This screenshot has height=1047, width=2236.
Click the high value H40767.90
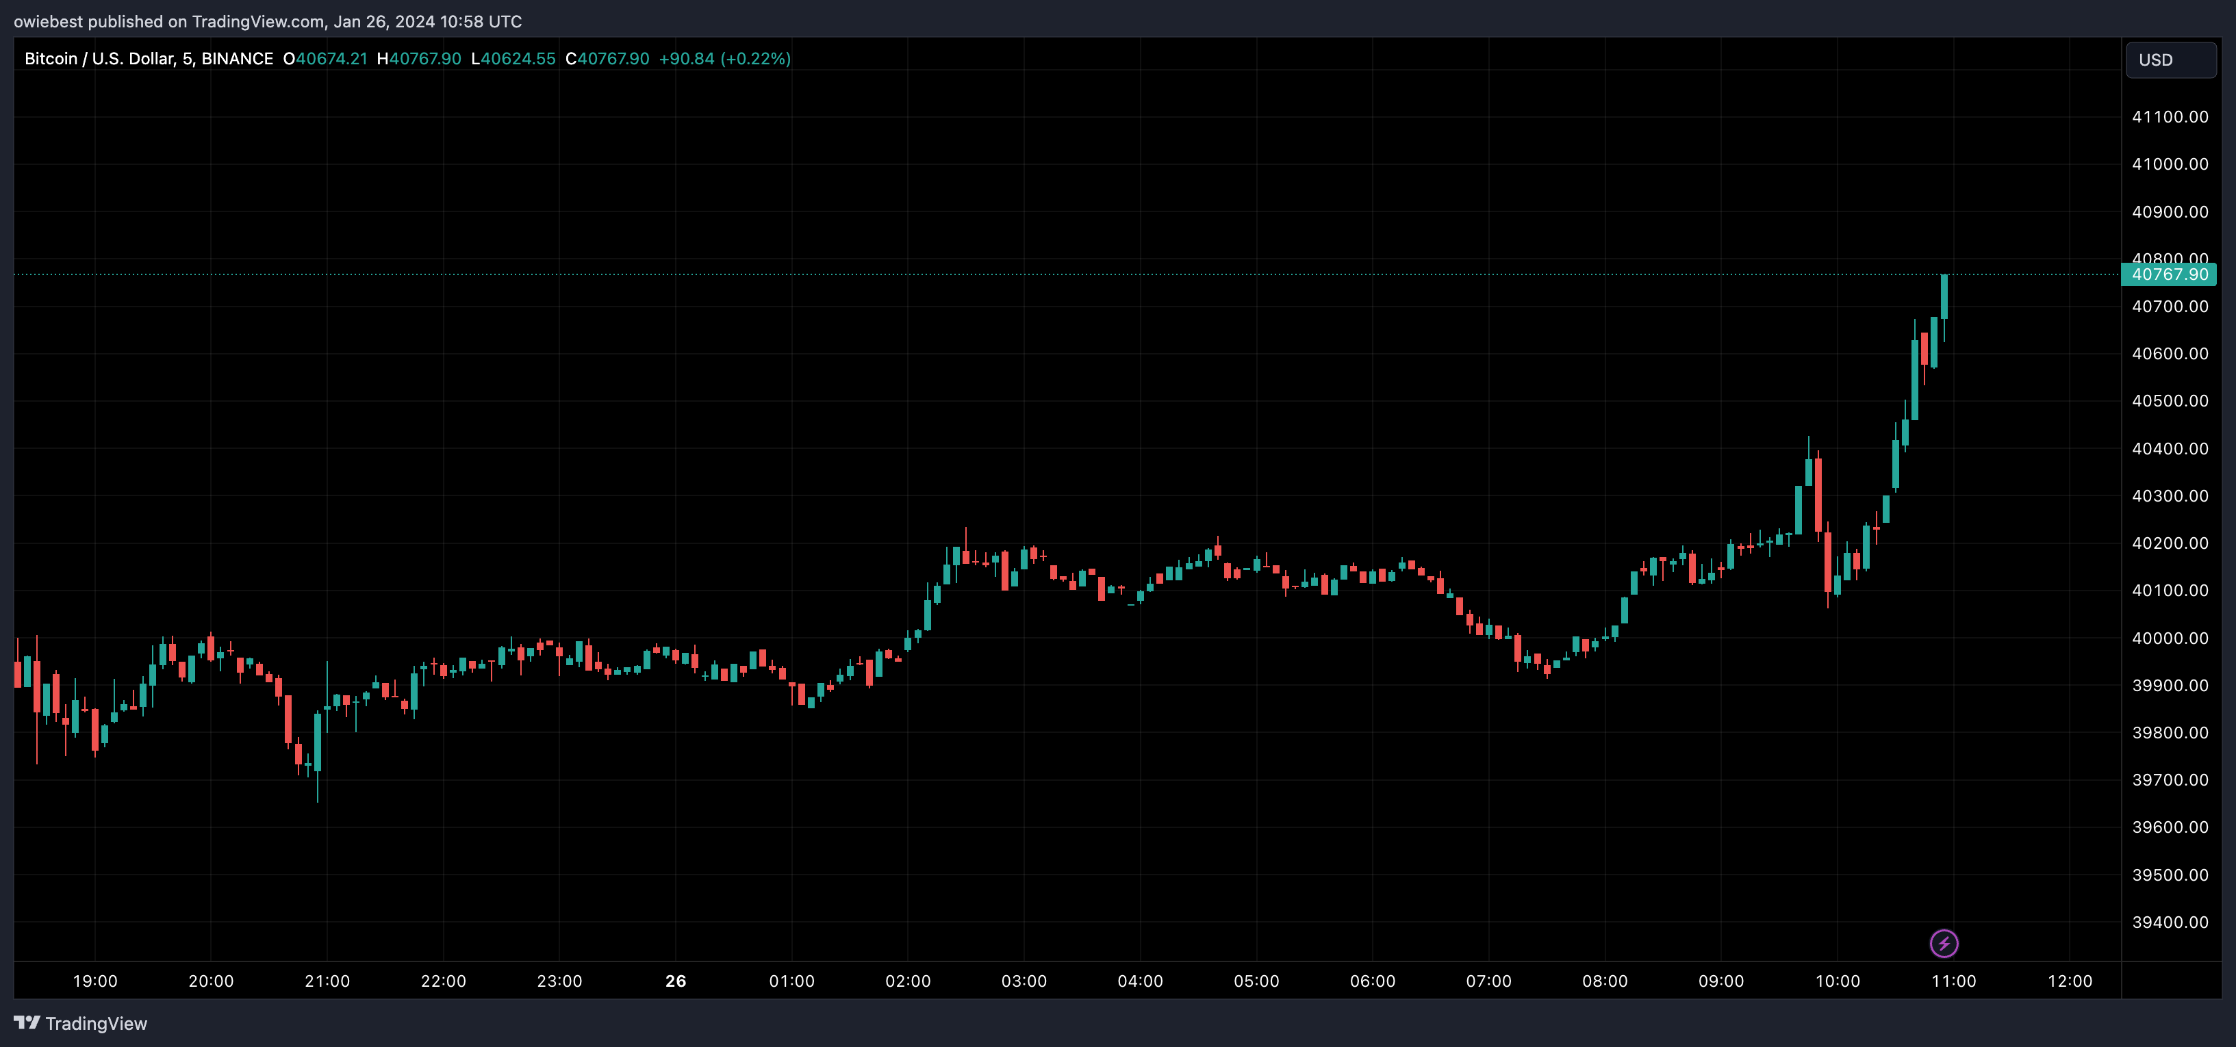click(419, 58)
